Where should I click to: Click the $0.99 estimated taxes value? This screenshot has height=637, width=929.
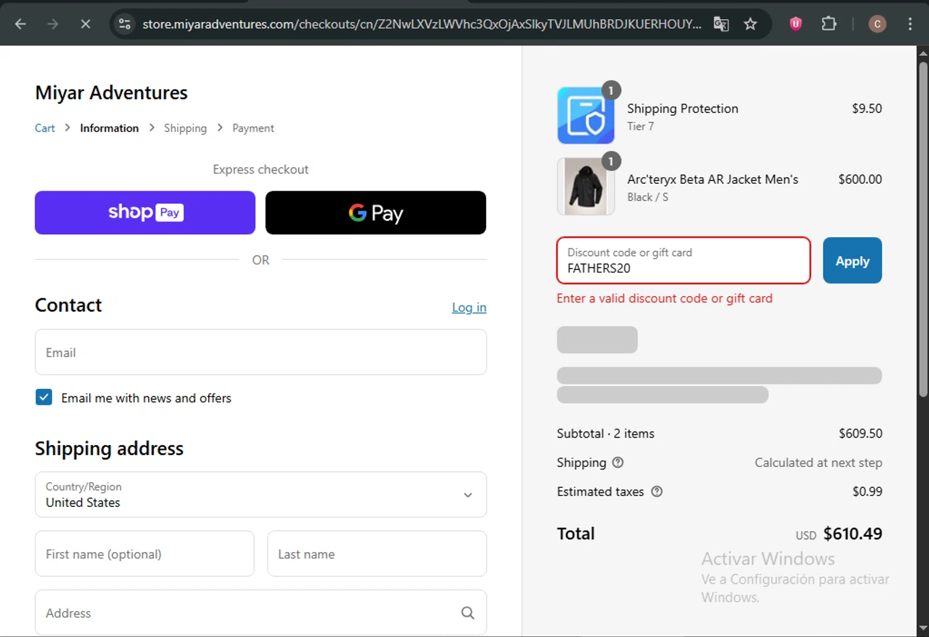point(867,492)
